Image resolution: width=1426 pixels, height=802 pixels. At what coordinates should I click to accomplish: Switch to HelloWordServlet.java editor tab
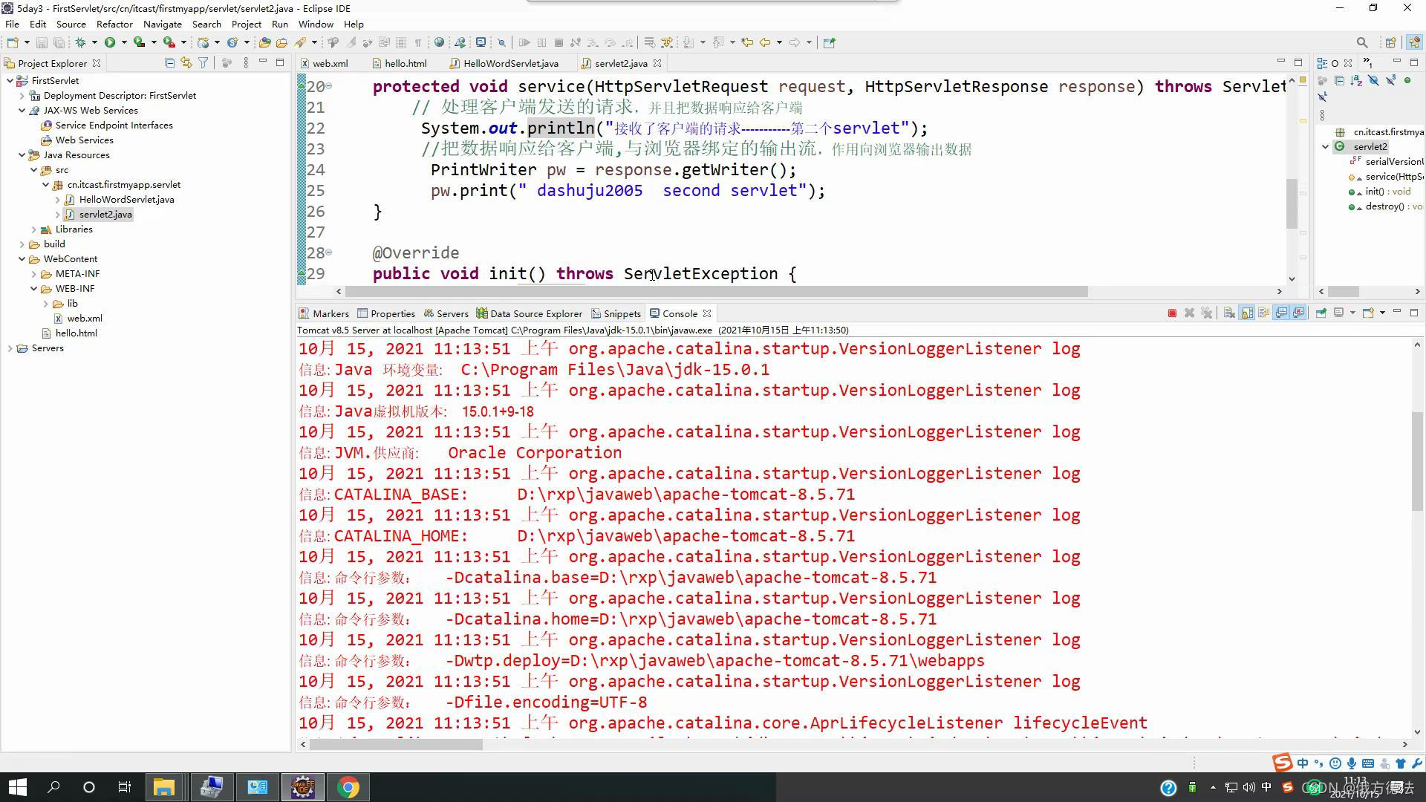[504, 63]
